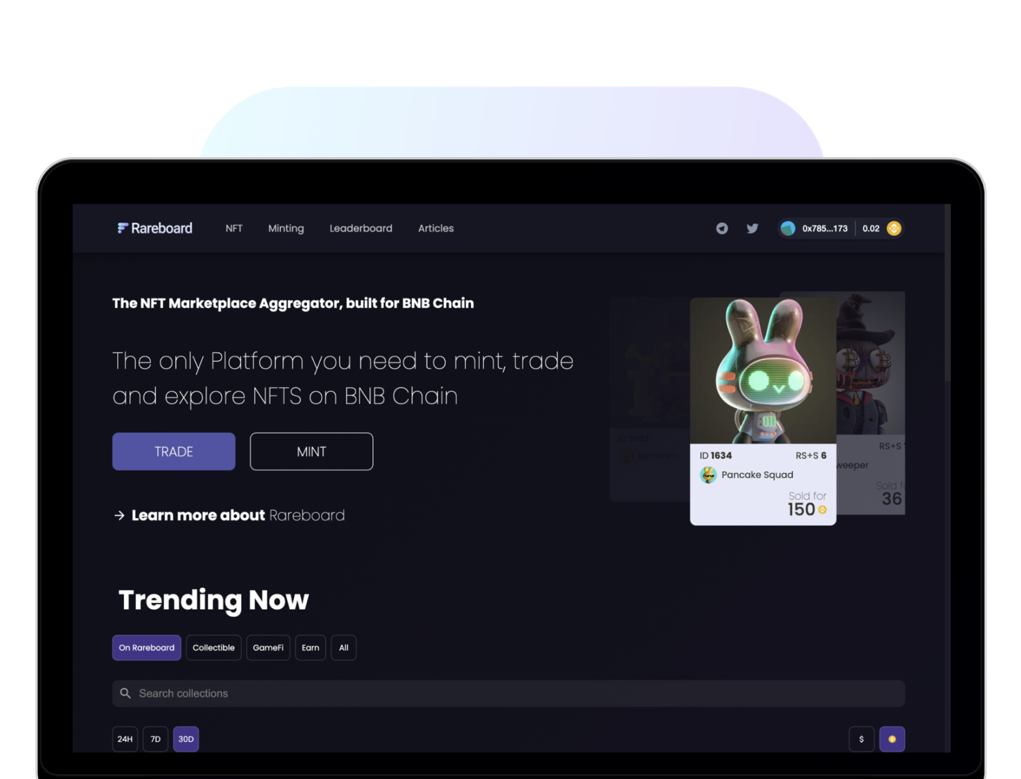Open the NFT menu item
This screenshot has width=1021, height=779.
tap(234, 229)
